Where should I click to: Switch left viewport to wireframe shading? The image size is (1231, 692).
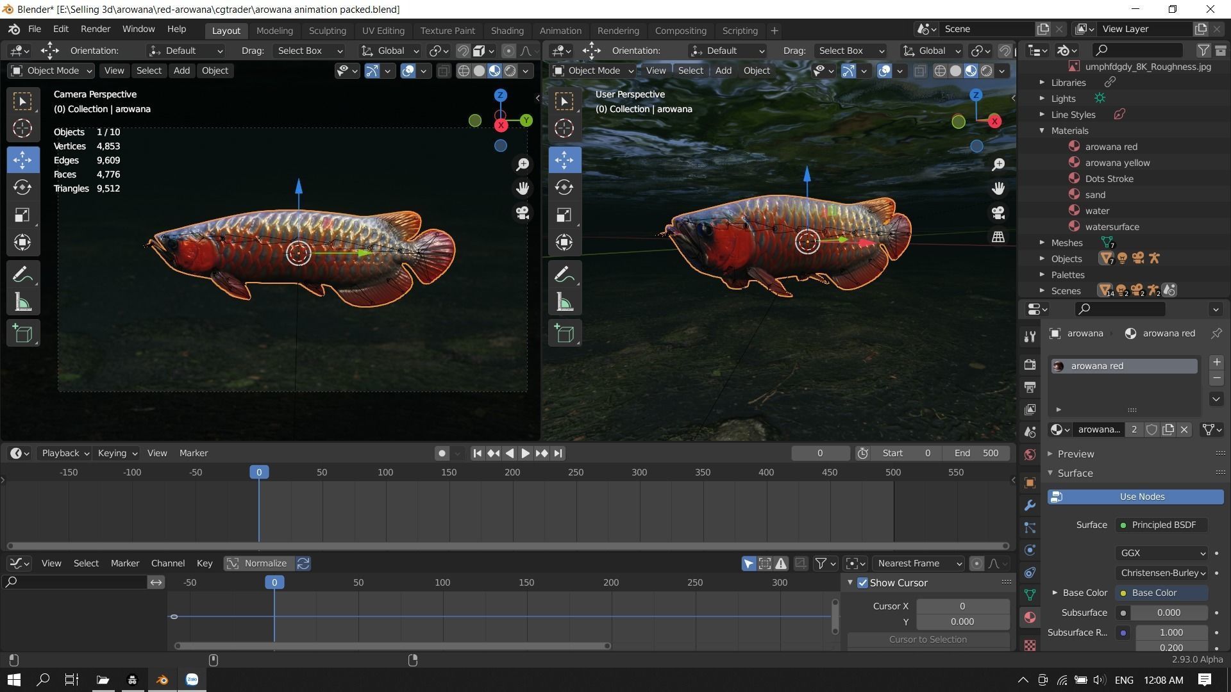464,70
